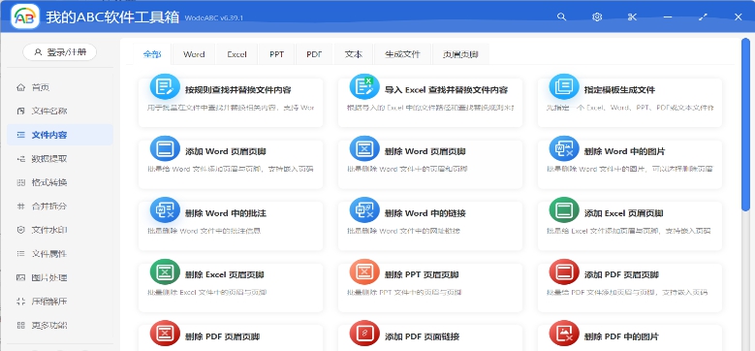Viewport: 755px width, 351px height.
Task: Open 按规则查找并替换文件内容 title
Action: click(238, 90)
